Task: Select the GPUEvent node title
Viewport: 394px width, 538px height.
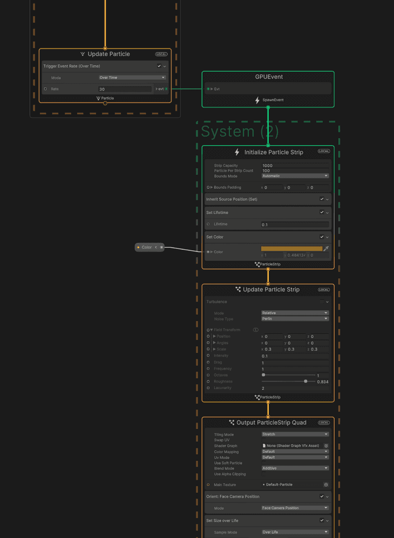Action: [269, 77]
